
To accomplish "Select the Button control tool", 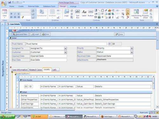I will click(91, 13).
